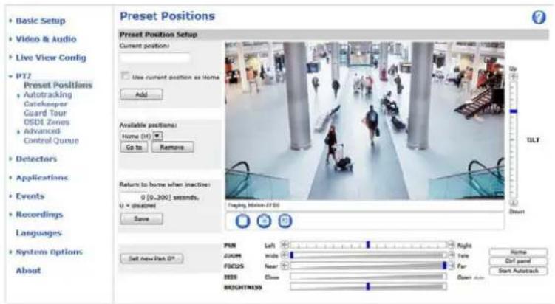
Task: Click the tilt Down step button
Action: pyautogui.click(x=513, y=203)
